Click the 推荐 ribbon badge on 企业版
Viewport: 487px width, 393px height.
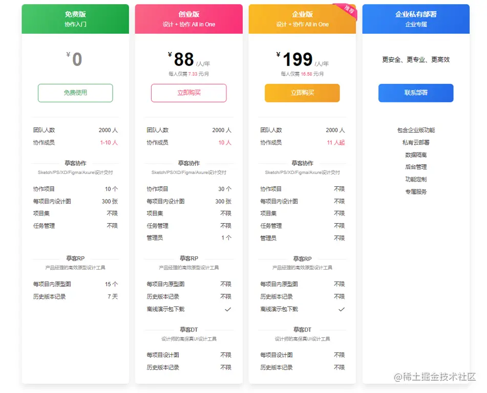[348, 11]
